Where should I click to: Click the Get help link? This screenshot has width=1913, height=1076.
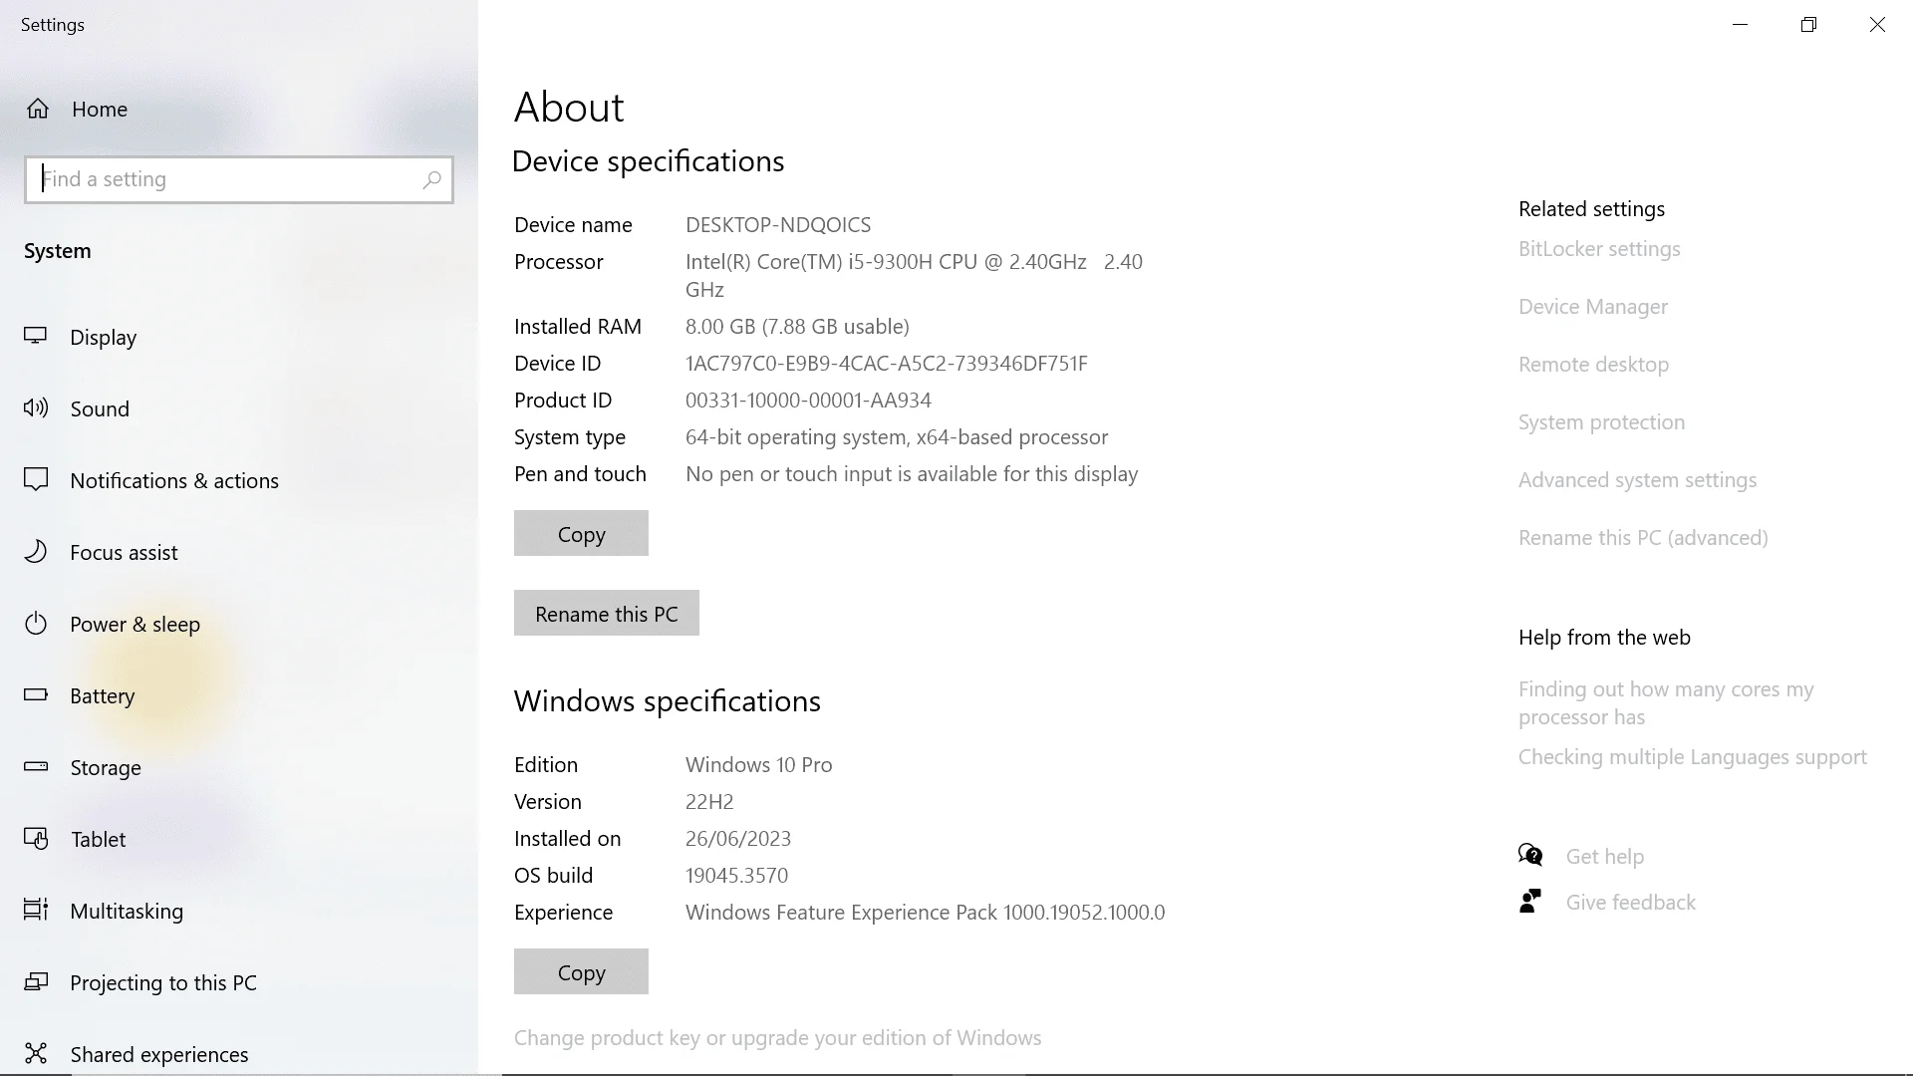[1604, 857]
